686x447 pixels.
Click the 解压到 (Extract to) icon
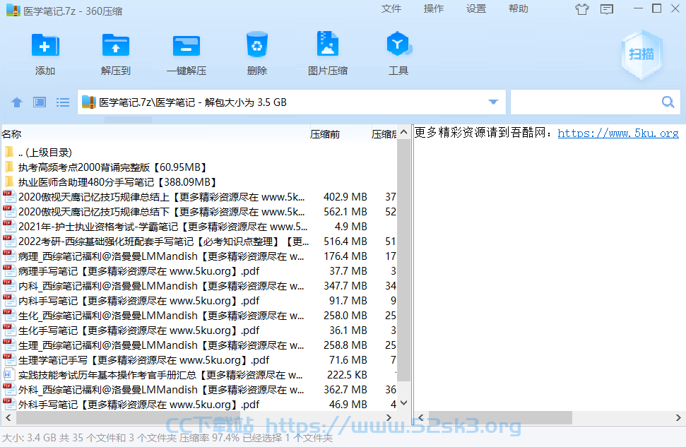115,45
